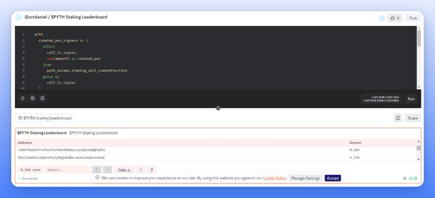
Task: Click the 8,336 rows count
Action: coord(30,170)
